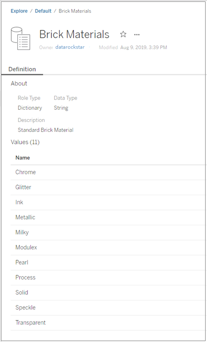Screen dimensions: 207x342
Task: Select the Glitter value row
Action: pyautogui.click(x=109, y=187)
